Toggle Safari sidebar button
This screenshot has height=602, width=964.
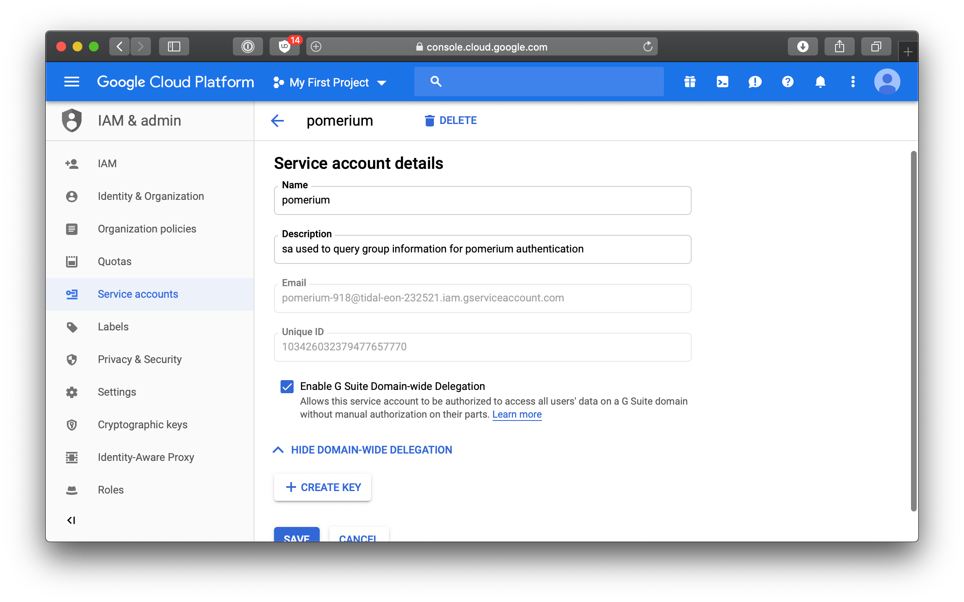[174, 46]
